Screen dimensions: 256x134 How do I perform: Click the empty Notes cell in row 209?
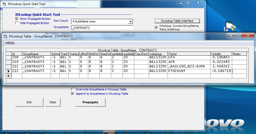tap(239, 58)
